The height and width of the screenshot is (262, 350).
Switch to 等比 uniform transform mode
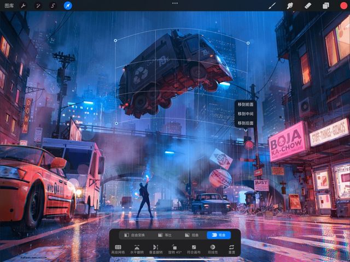(165, 235)
